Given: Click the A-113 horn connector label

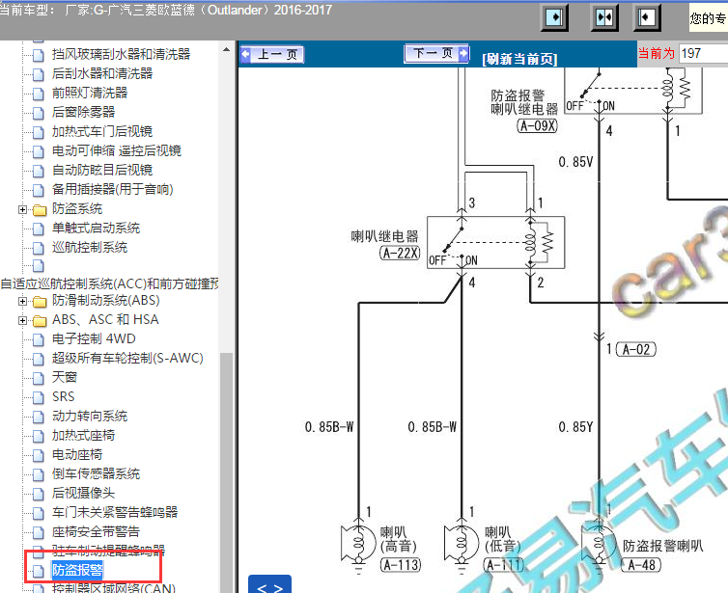Looking at the screenshot, I should click(401, 565).
